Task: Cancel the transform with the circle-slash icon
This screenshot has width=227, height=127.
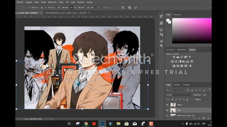Action: pyautogui.click(x=129, y=7)
